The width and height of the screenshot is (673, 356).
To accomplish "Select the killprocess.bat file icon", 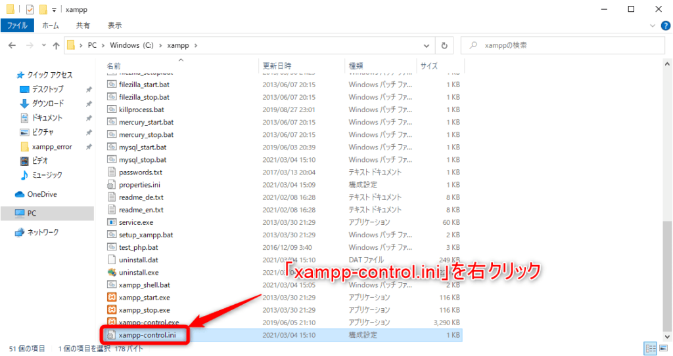I will pyautogui.click(x=112, y=109).
